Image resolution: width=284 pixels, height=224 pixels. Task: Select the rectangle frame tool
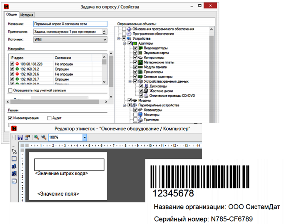tap(14, 159)
